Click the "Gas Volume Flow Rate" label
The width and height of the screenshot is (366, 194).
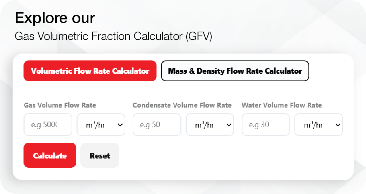(60, 105)
